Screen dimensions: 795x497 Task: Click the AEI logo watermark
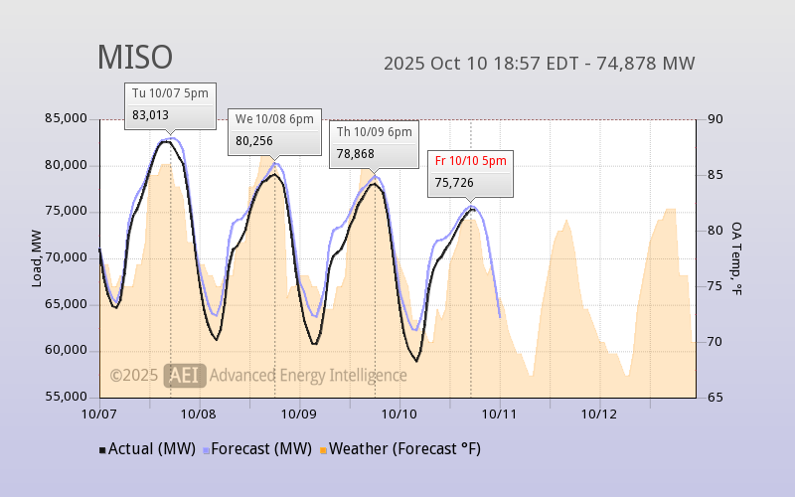(x=185, y=375)
